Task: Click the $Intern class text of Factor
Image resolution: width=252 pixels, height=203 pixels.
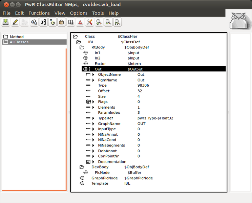Action: (134, 64)
